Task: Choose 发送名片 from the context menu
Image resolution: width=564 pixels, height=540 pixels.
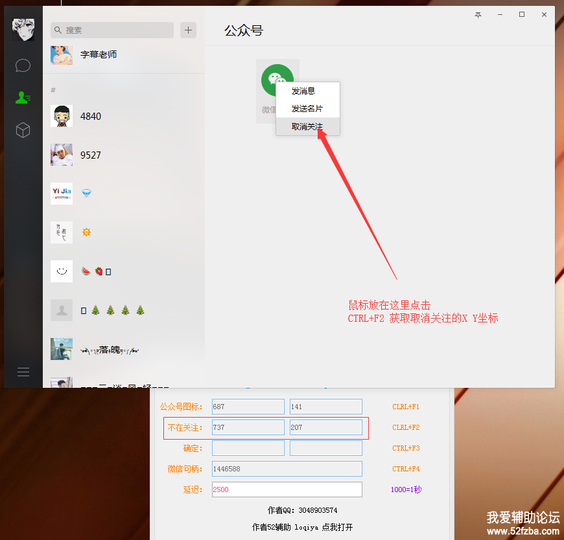Action: pyautogui.click(x=308, y=109)
